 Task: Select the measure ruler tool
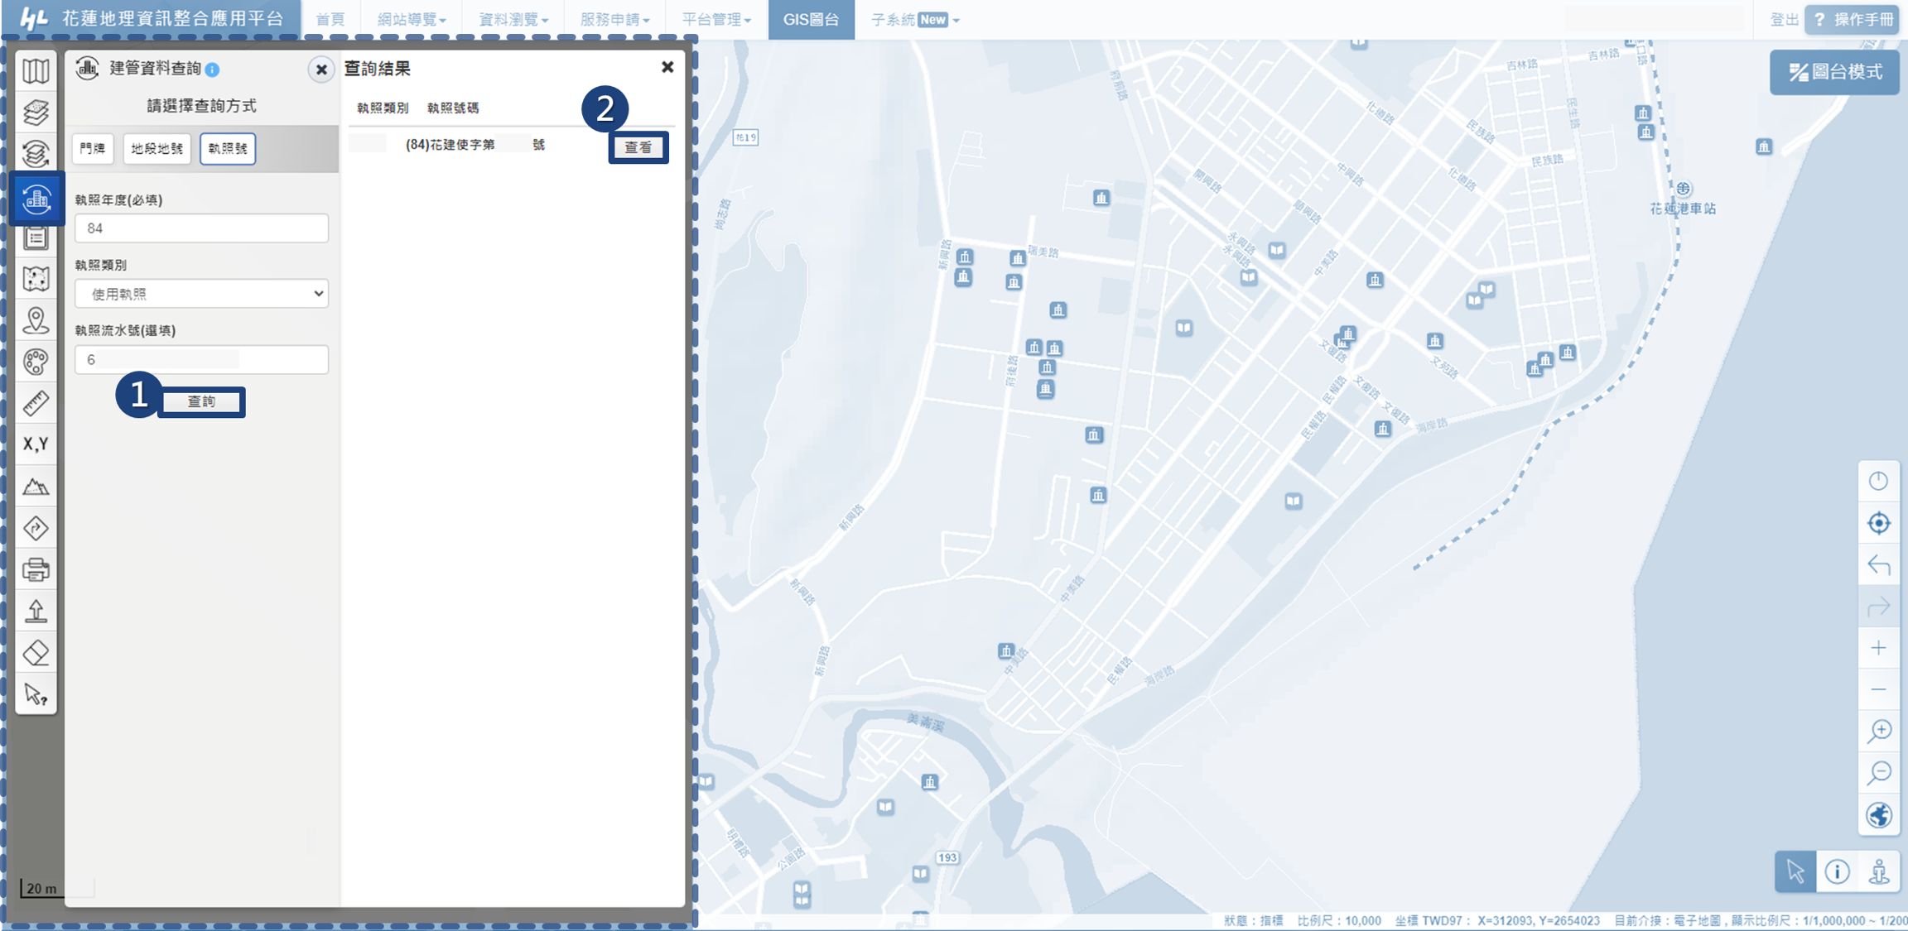click(36, 403)
